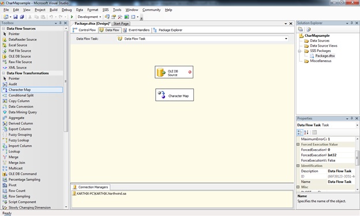
Task: Collapse the Misc property category
Action: (298, 187)
